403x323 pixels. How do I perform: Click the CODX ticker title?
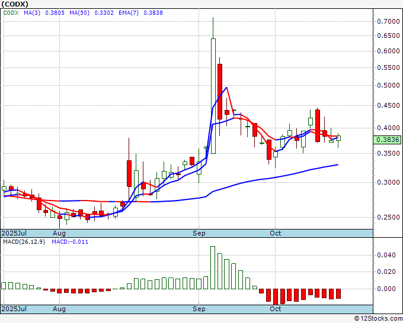coord(15,4)
